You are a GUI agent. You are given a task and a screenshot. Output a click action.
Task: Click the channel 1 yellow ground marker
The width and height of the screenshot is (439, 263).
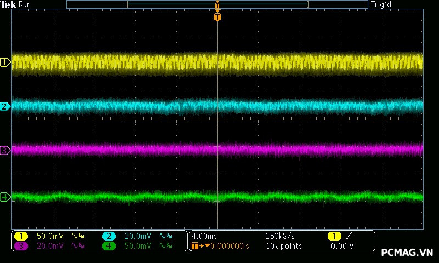pos(5,62)
